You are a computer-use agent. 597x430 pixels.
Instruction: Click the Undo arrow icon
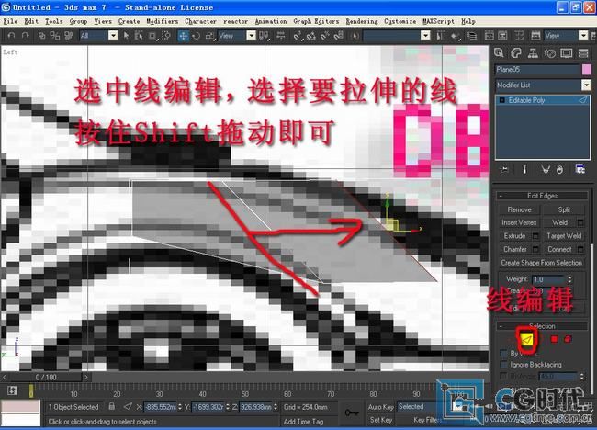(11, 36)
